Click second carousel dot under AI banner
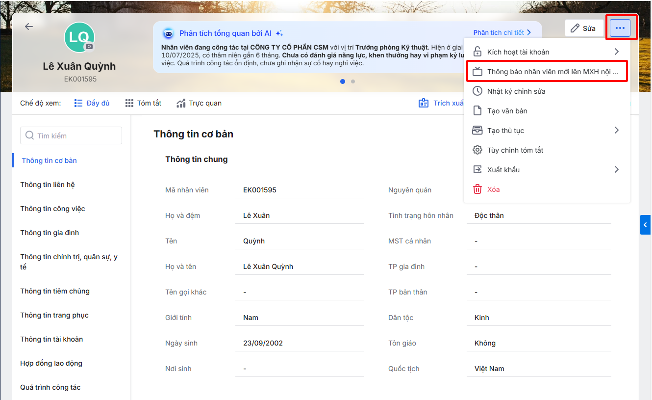 pyautogui.click(x=353, y=81)
